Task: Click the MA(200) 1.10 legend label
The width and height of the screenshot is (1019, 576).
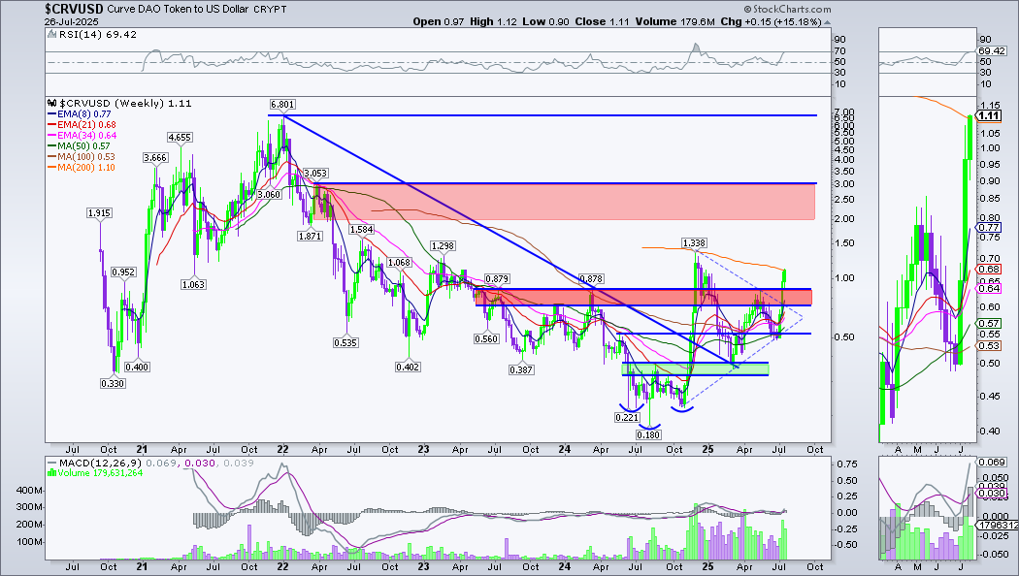Action: 87,168
